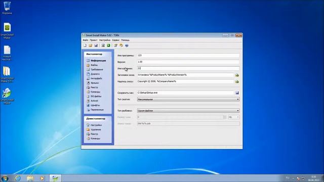Viewport: 324px width, 182px height.
Task: Expand the split type dropdown
Action: click(x=188, y=111)
